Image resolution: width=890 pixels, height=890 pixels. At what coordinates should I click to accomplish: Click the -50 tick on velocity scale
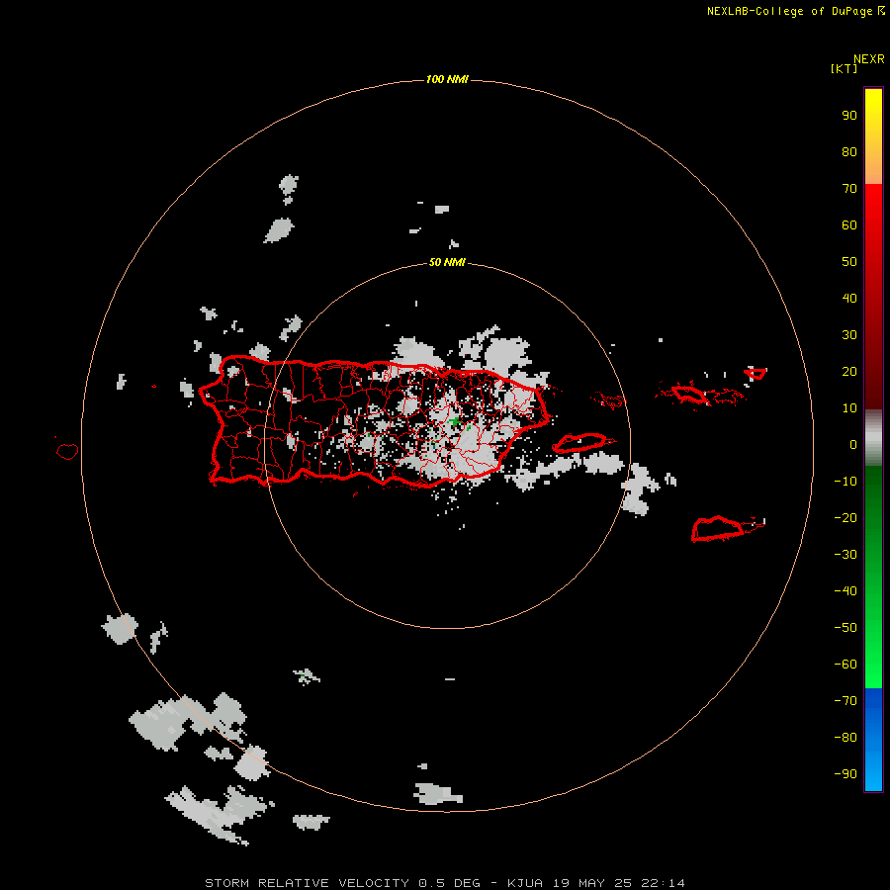(x=845, y=628)
